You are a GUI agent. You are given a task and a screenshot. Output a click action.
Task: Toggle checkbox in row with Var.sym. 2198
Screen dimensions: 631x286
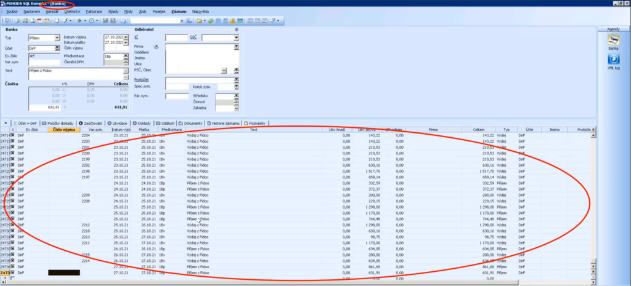[12, 171]
